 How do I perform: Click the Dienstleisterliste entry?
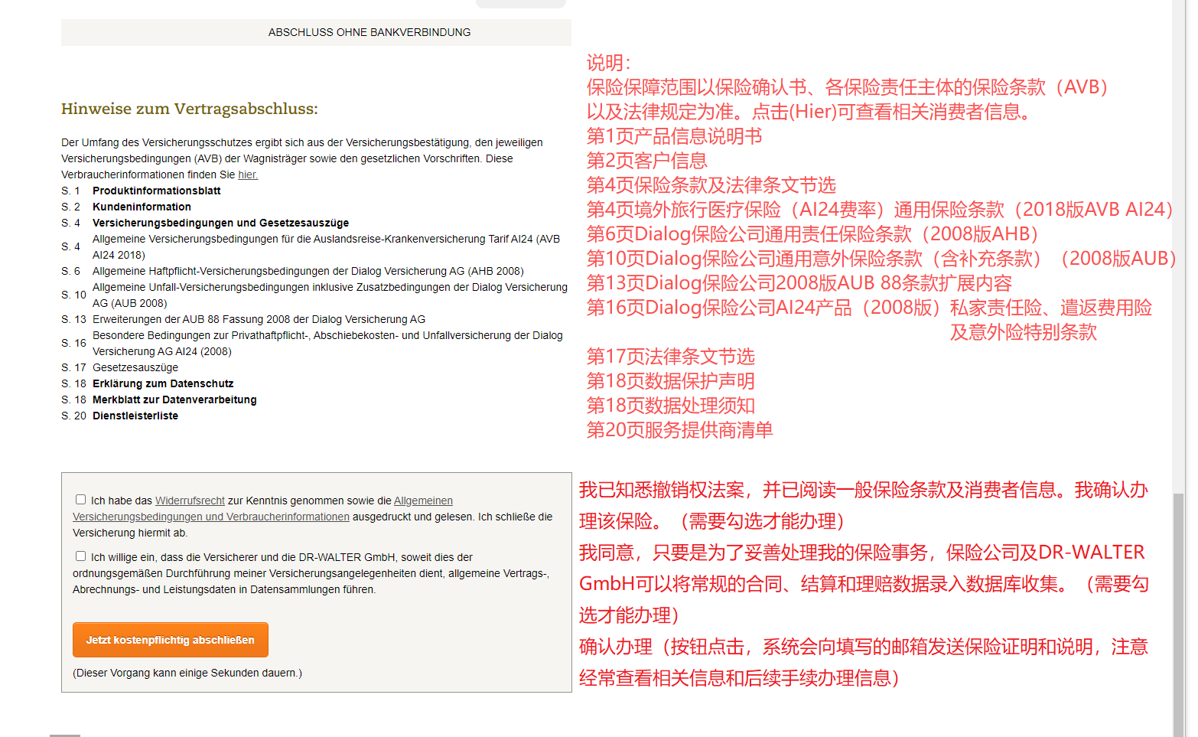[x=135, y=416]
